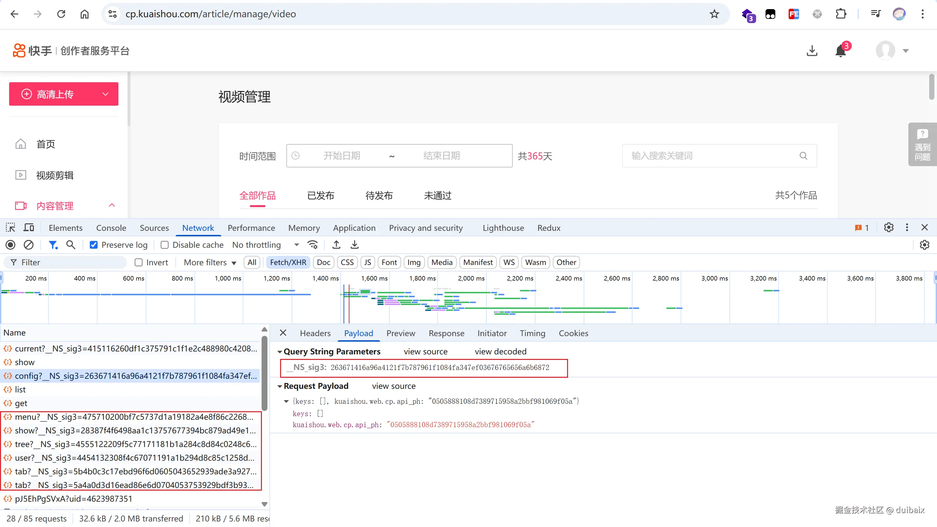Expand the More filters dropdown

point(210,262)
